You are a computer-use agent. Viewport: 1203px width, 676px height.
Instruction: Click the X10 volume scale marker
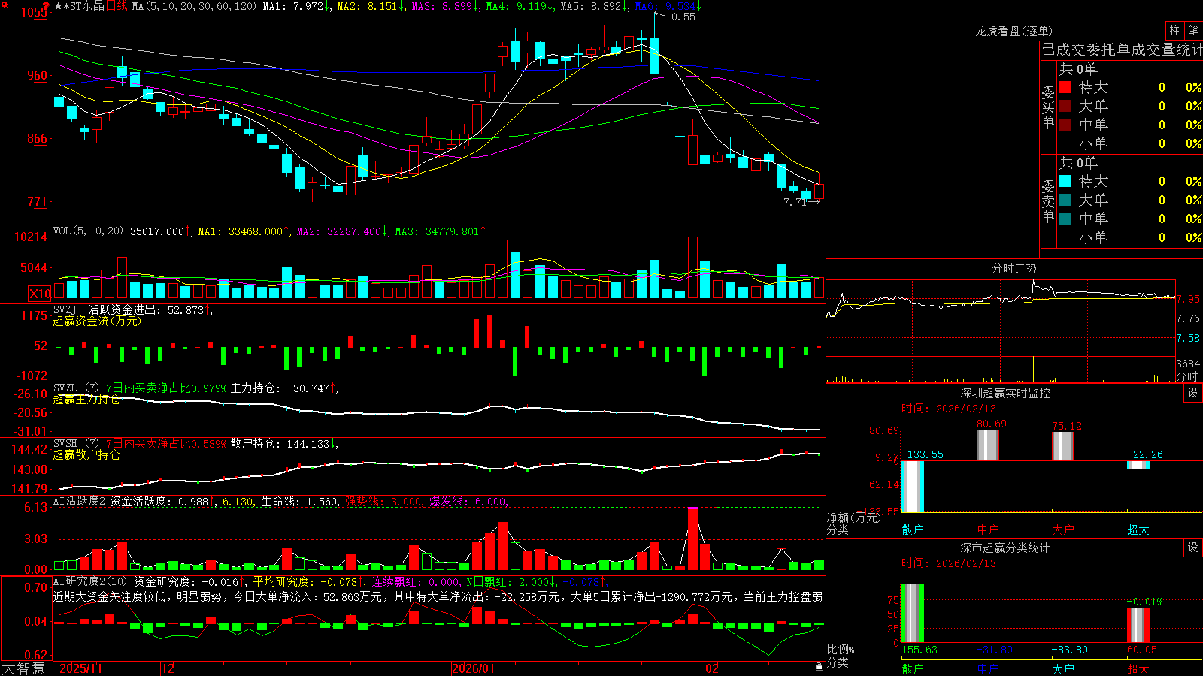[40, 294]
